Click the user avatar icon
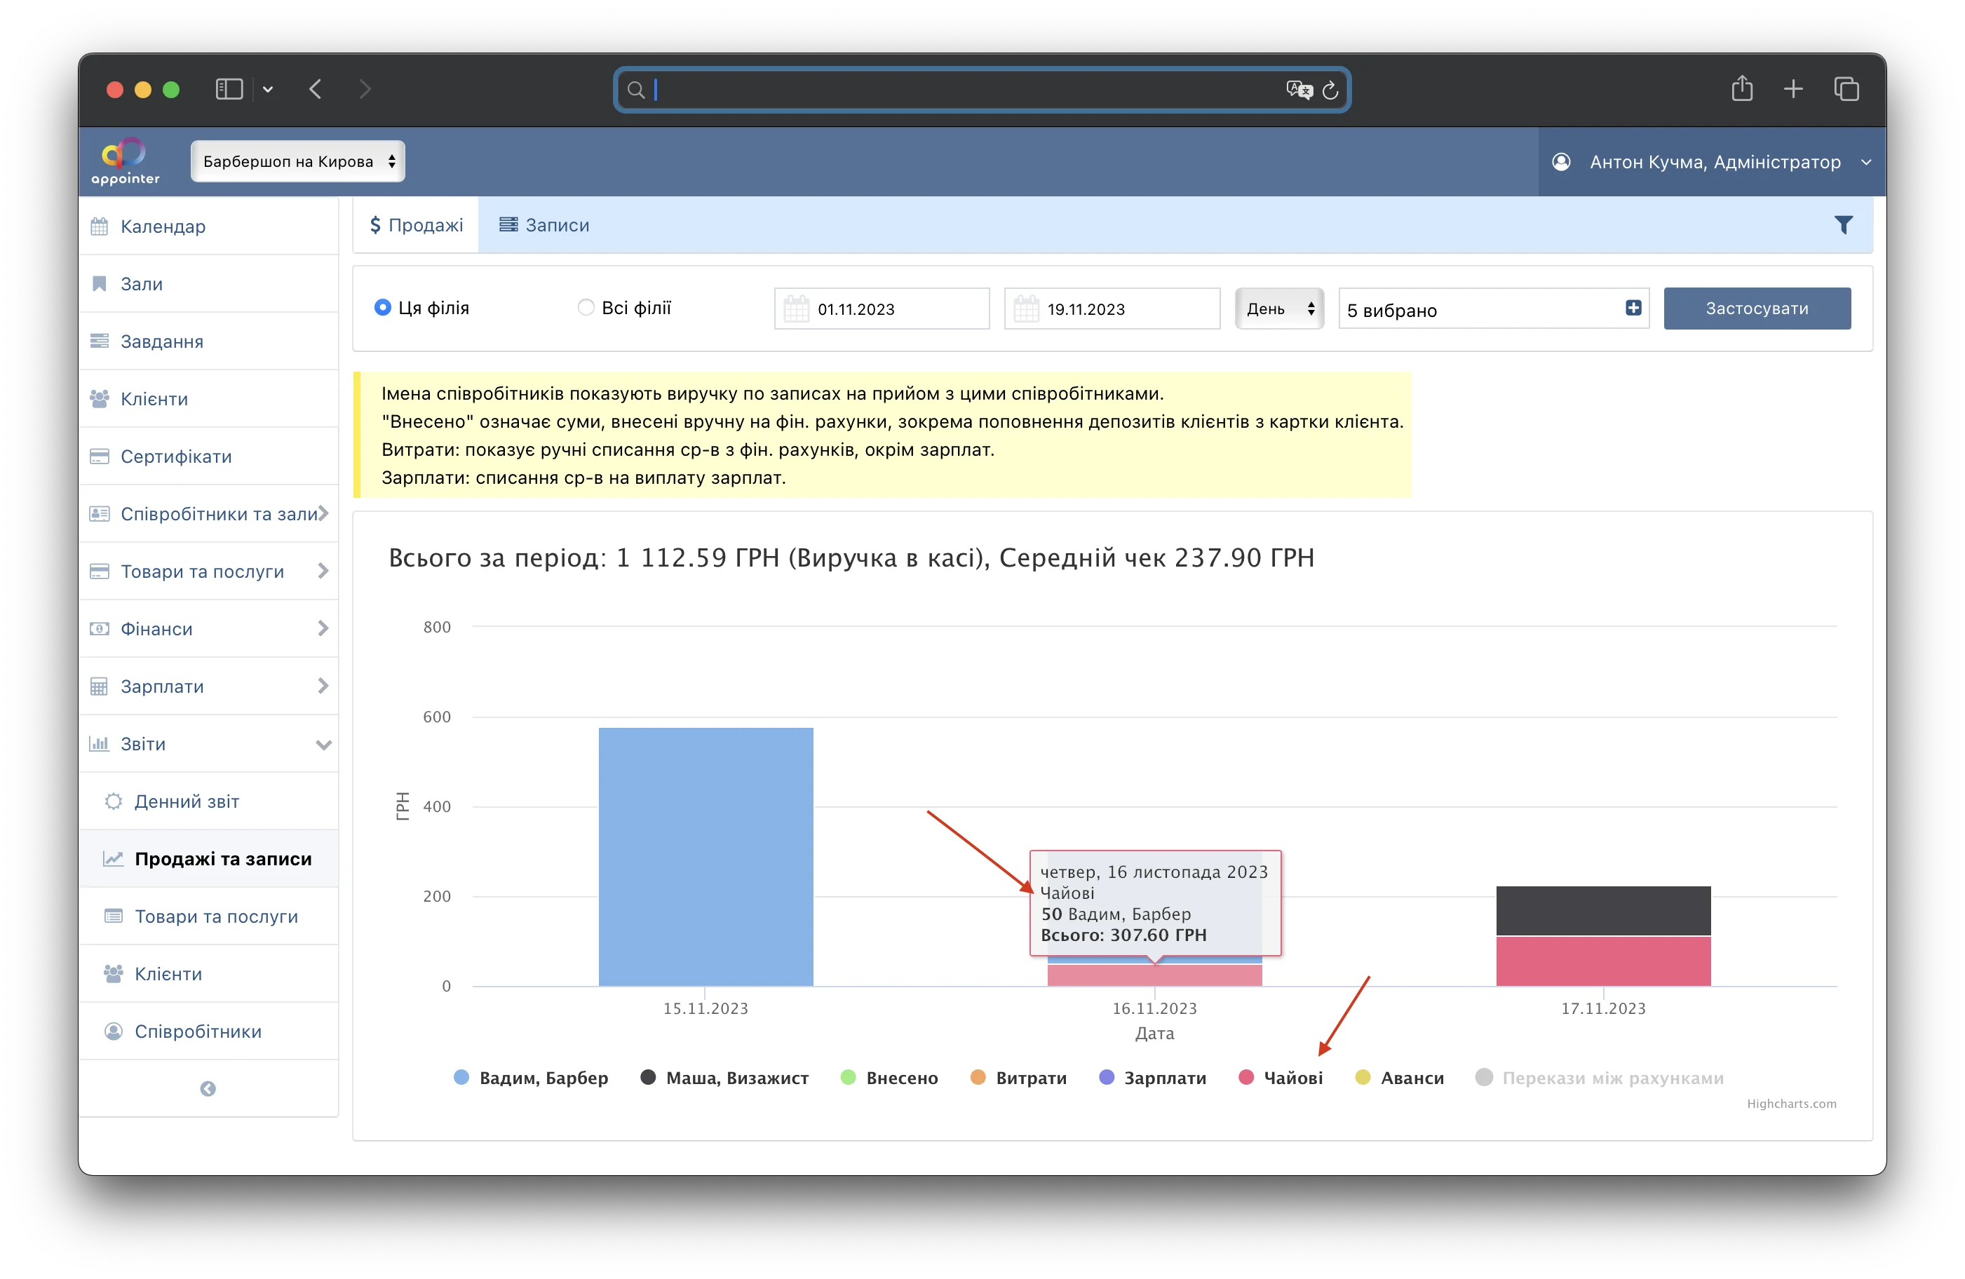 click(x=1561, y=162)
